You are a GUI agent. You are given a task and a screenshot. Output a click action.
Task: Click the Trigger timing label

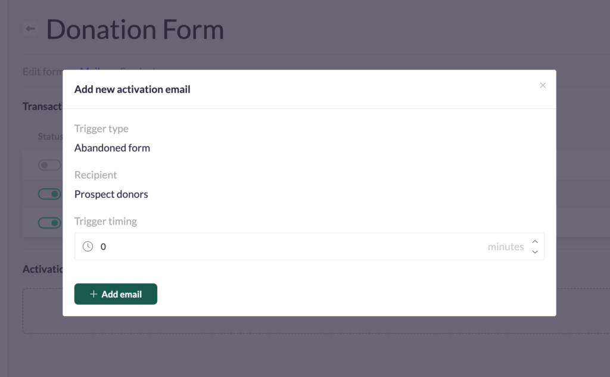click(x=105, y=222)
